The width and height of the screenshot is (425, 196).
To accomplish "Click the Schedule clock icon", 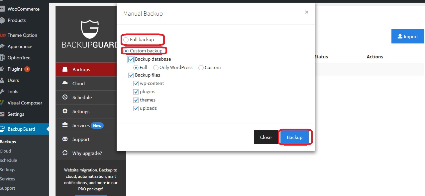I will 65,98.
